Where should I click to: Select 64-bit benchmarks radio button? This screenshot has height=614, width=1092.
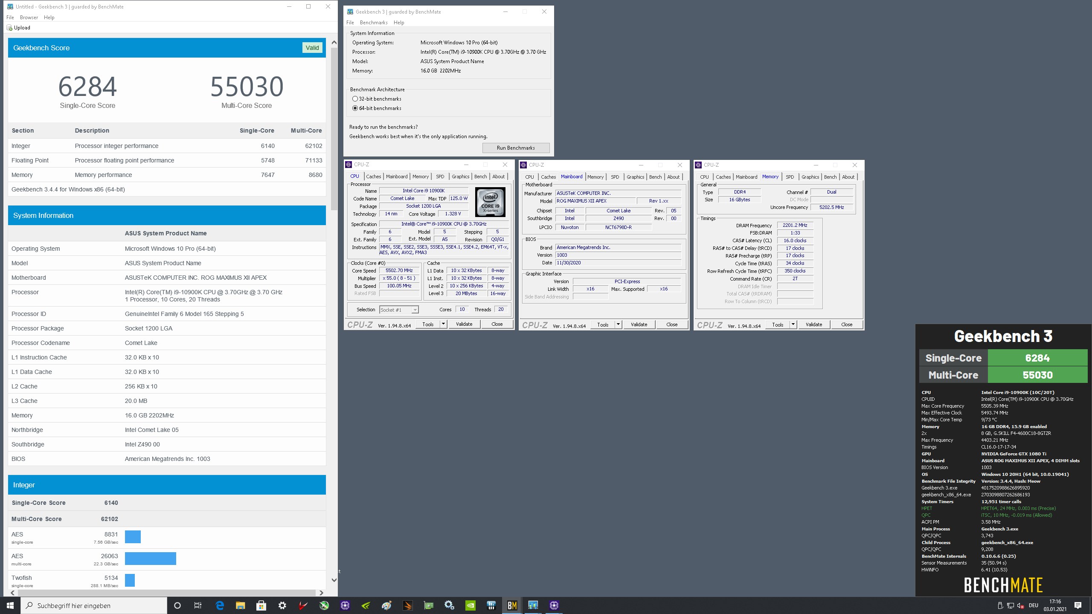[355, 108]
